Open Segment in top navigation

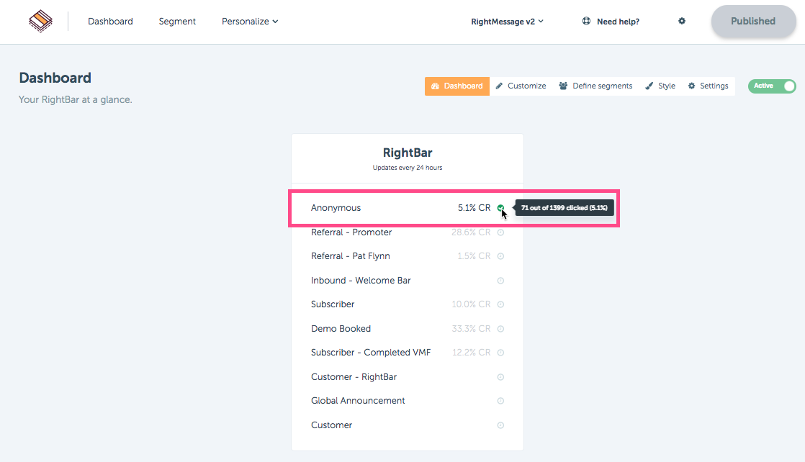pos(177,21)
